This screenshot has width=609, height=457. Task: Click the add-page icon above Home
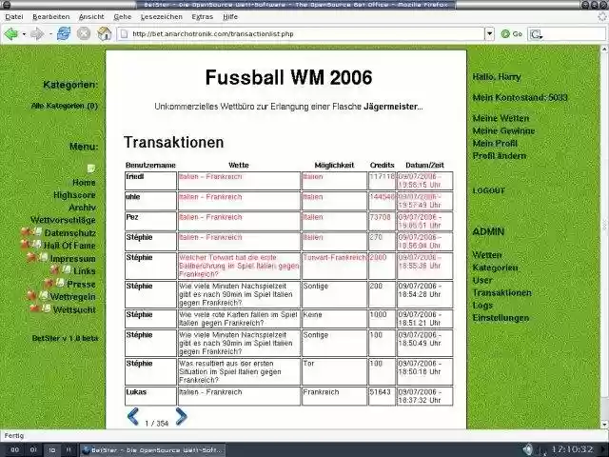[91, 169]
